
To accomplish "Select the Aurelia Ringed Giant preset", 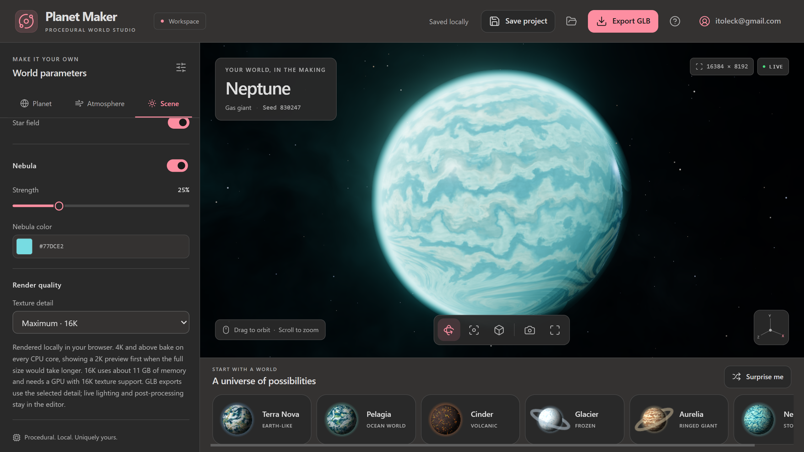I will point(679,419).
